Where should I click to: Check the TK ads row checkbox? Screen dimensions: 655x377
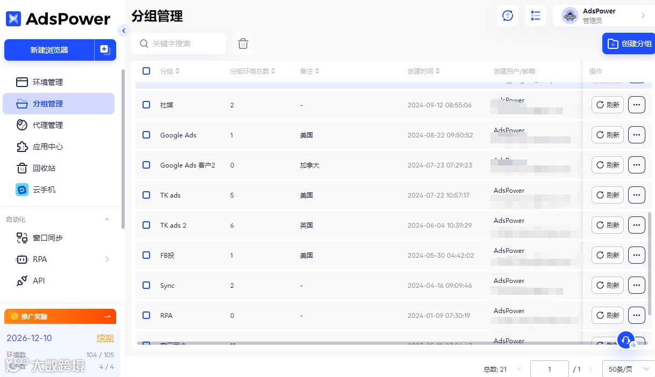coord(146,195)
